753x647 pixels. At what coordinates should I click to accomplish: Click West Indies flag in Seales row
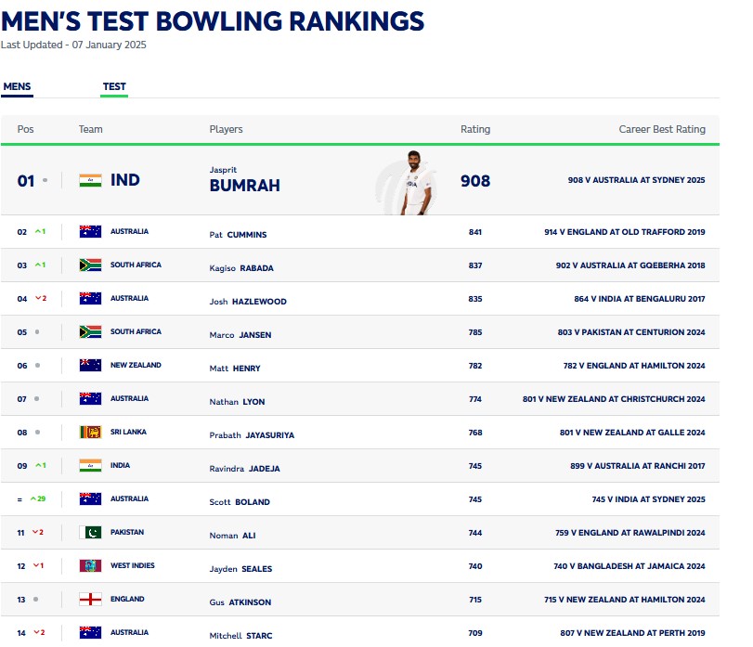coord(90,566)
